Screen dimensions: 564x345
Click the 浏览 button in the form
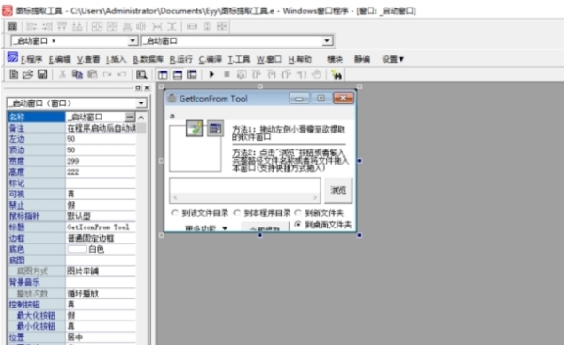click(x=338, y=190)
